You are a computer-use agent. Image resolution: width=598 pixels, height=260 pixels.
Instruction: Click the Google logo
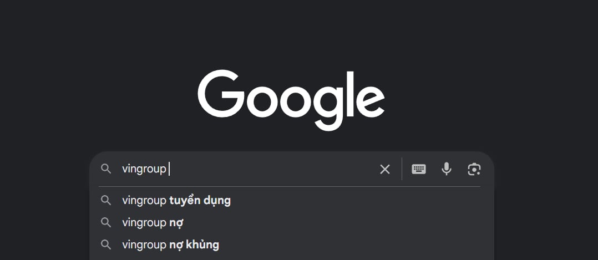[x=291, y=100]
